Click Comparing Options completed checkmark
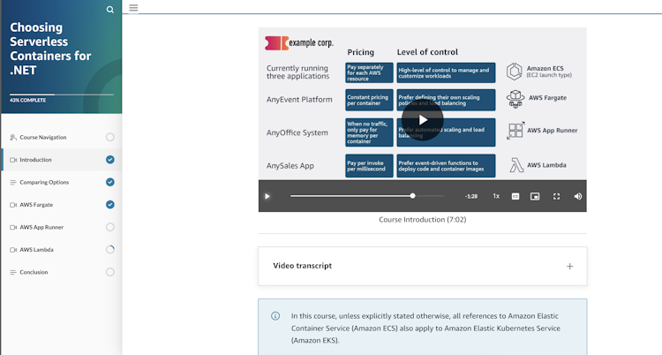This screenshot has height=355, width=662. click(x=110, y=182)
